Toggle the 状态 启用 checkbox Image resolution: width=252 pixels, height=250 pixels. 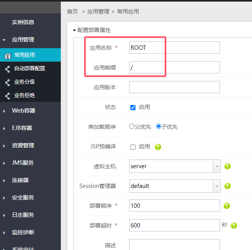coord(133,107)
